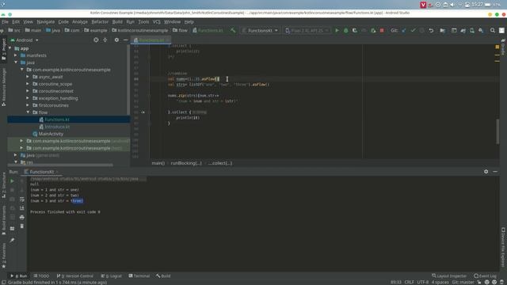
Task: Click the Collapse All icon in Project panel
Action: coord(105,40)
